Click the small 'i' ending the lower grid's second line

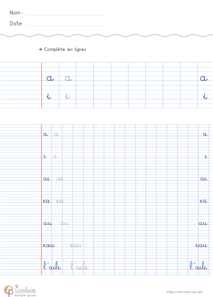[206, 156]
